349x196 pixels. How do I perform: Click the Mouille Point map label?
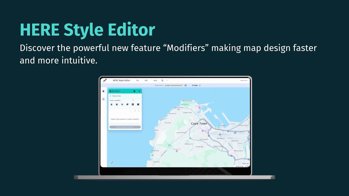188,101
